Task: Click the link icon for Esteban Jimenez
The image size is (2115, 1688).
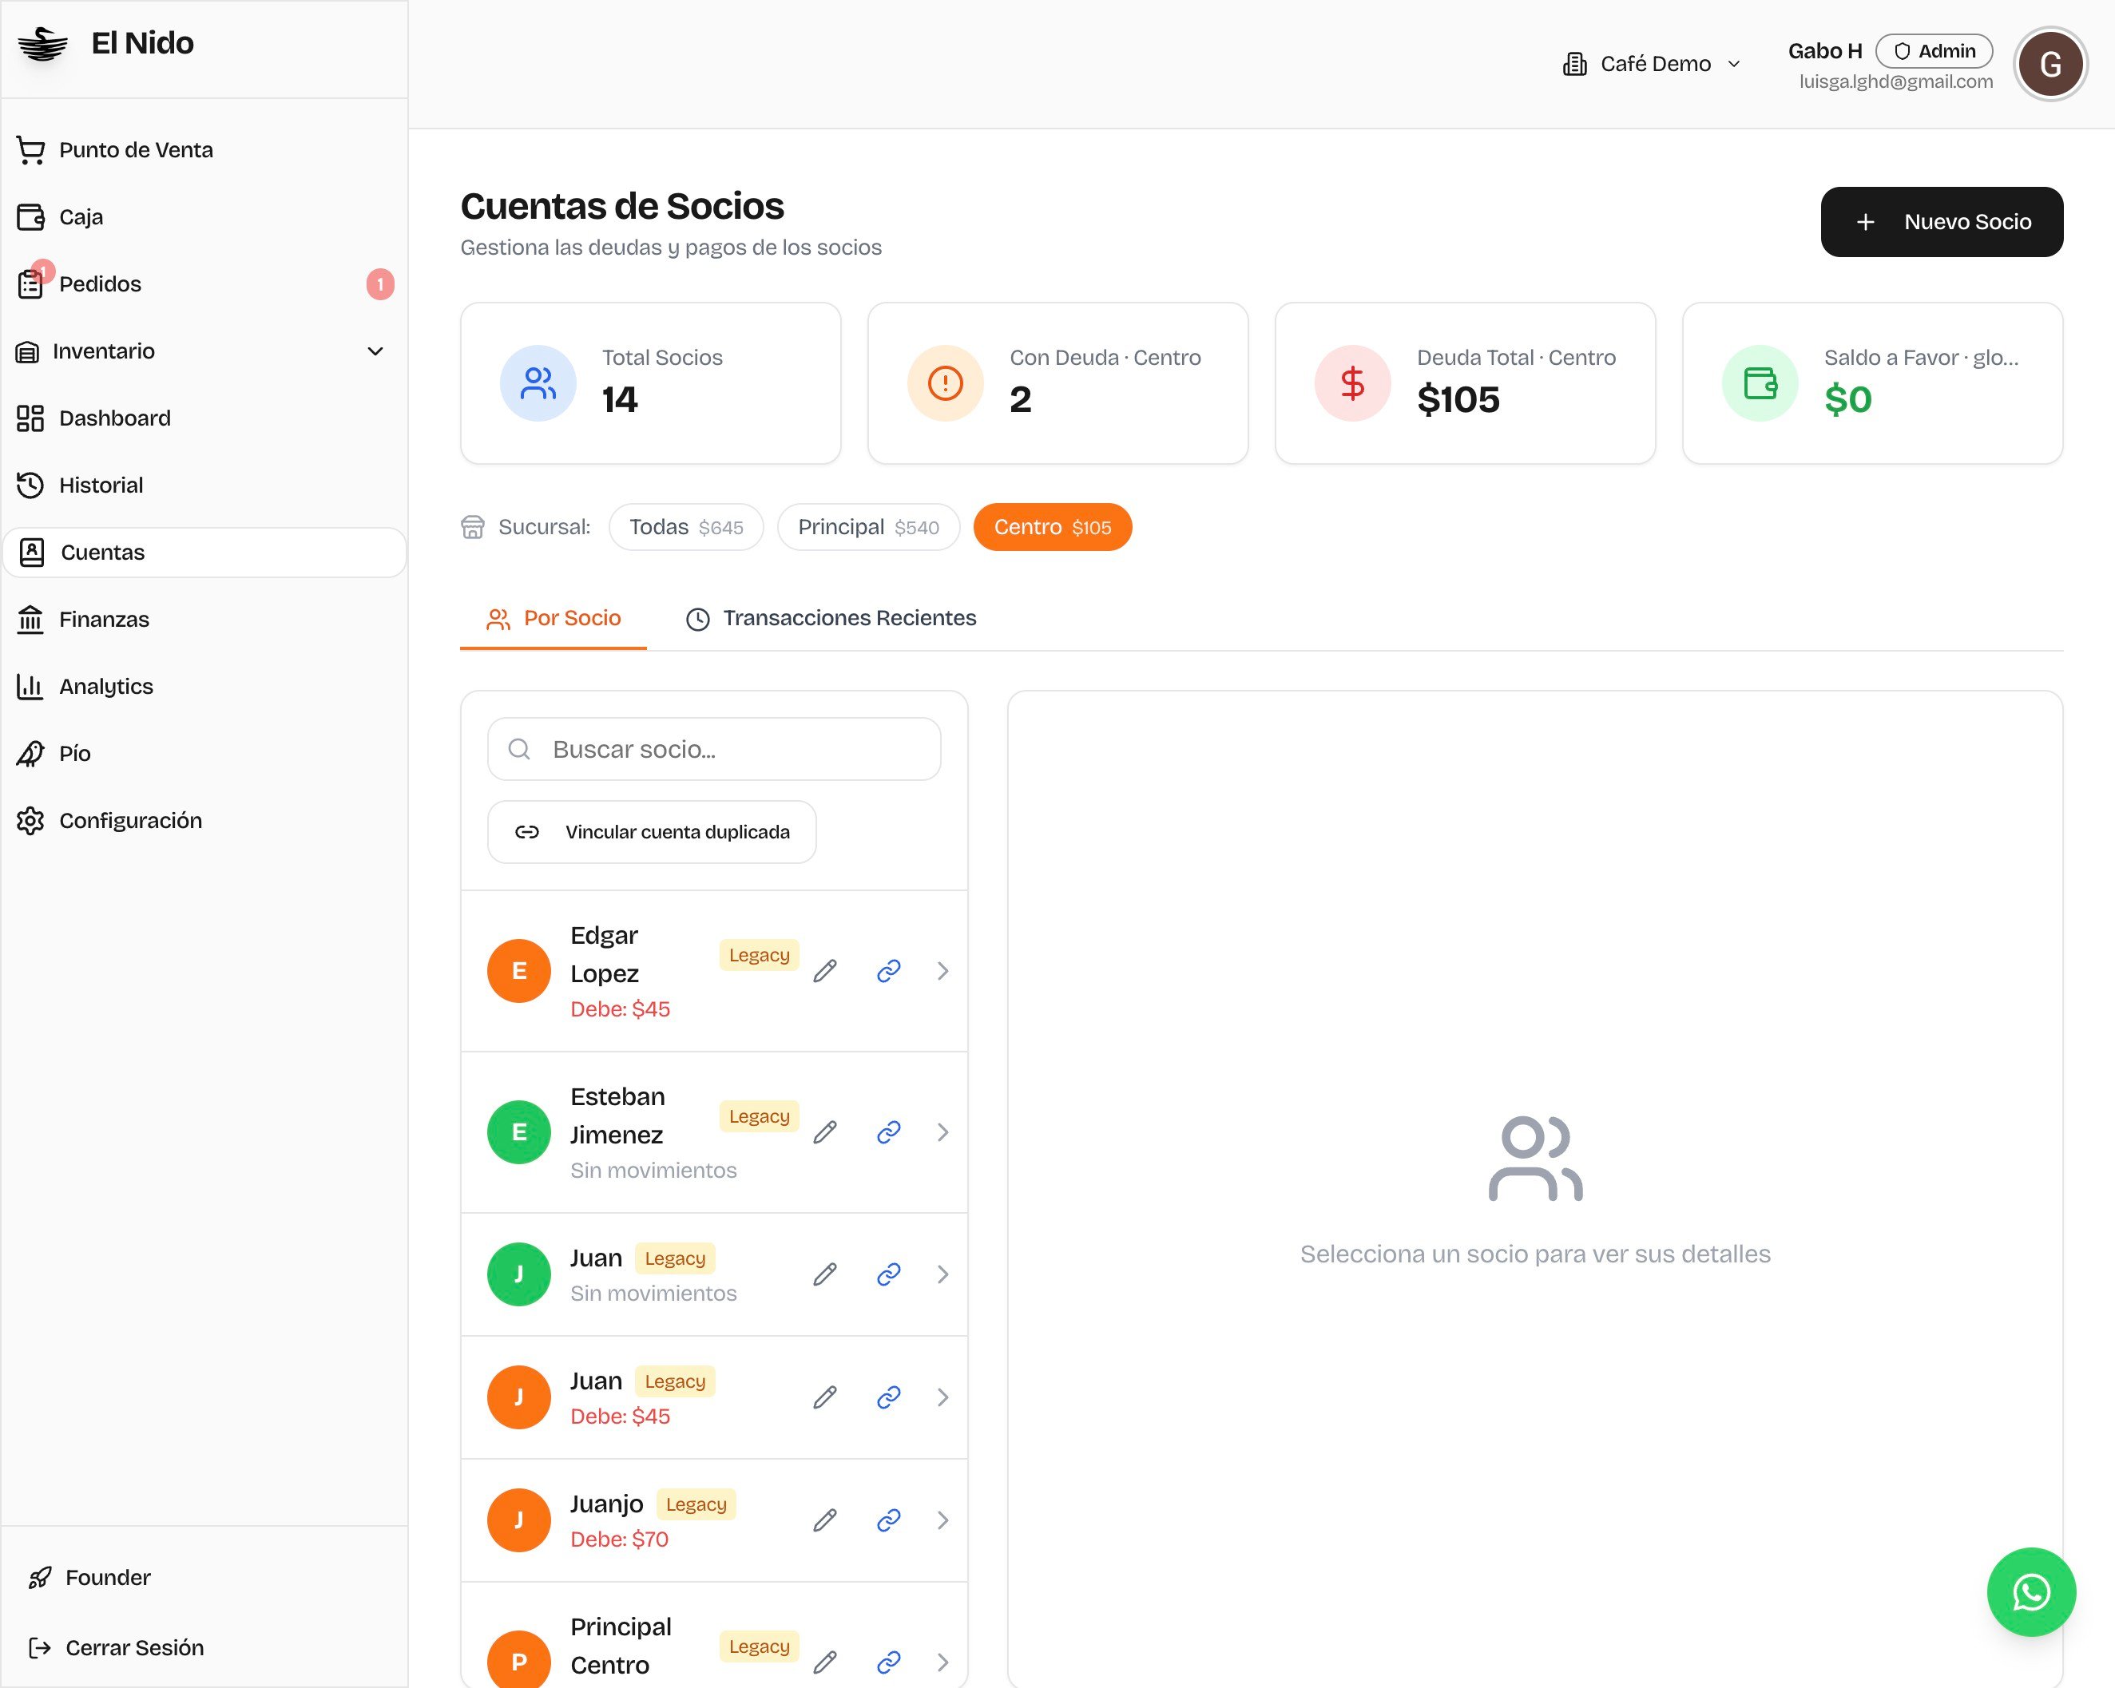Action: 889,1132
